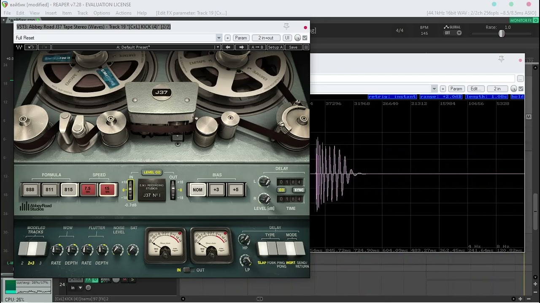The image size is (540, 303).
Task: Select tape formula 888
Action: [30, 190]
